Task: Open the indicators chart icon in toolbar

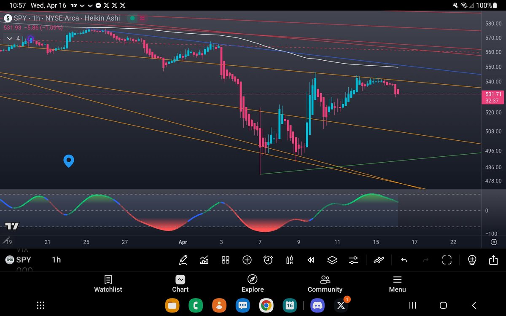Action: (204, 260)
